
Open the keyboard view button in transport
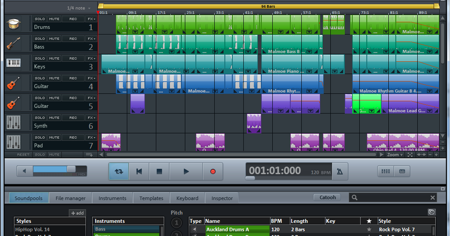tap(402, 171)
